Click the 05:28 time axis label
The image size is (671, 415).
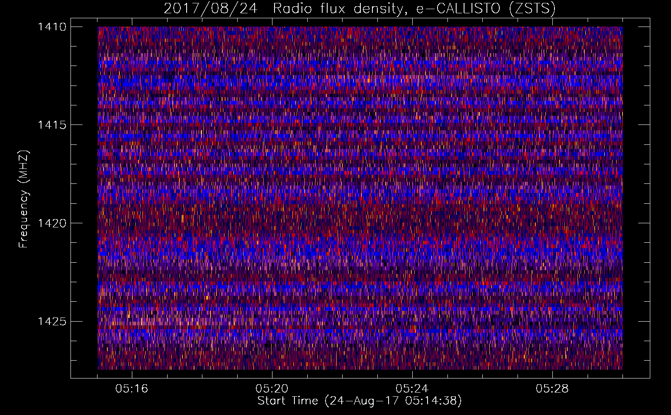552,388
